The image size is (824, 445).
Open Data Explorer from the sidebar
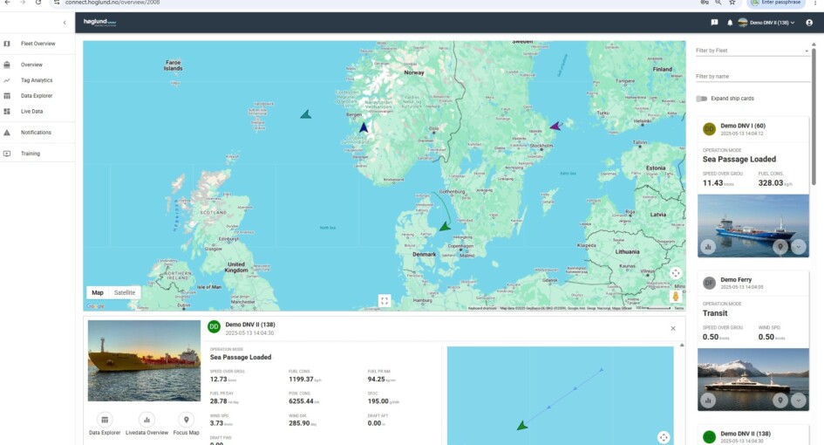pos(37,96)
